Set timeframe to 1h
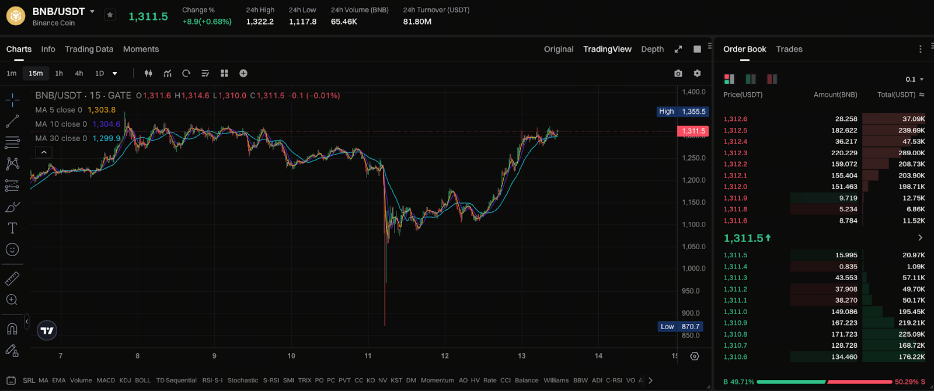The height and width of the screenshot is (391, 934). (59, 74)
